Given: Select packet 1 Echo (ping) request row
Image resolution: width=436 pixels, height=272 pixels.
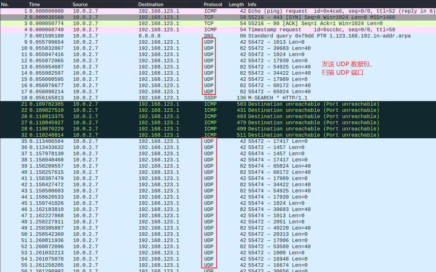Looking at the screenshot, I should 218,11.
